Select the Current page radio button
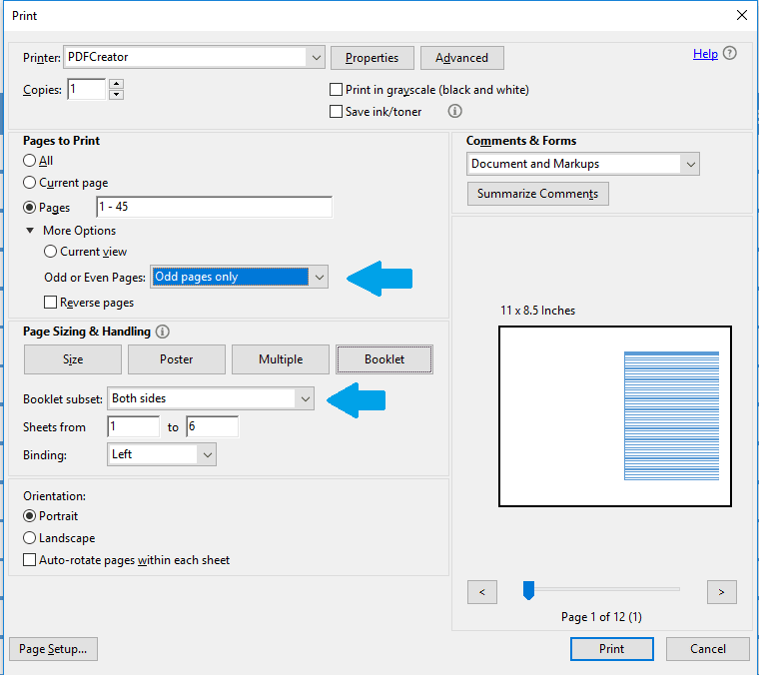759x675 pixels. 30,183
